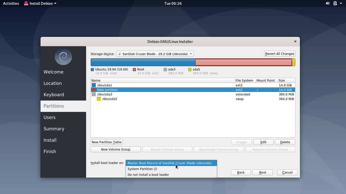The image size is (346, 194).
Task: Click the Debian swirl logo in the sidebar
Action: point(63,57)
